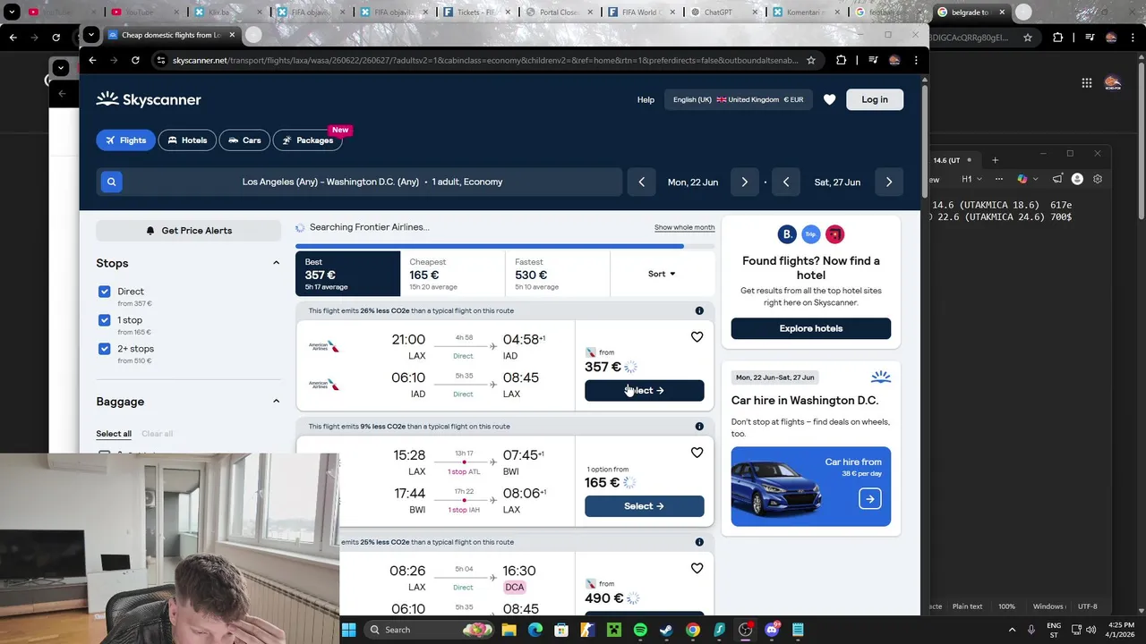1146x644 pixels.
Task: Click Get Price Alerts button
Action: pyautogui.click(x=189, y=231)
